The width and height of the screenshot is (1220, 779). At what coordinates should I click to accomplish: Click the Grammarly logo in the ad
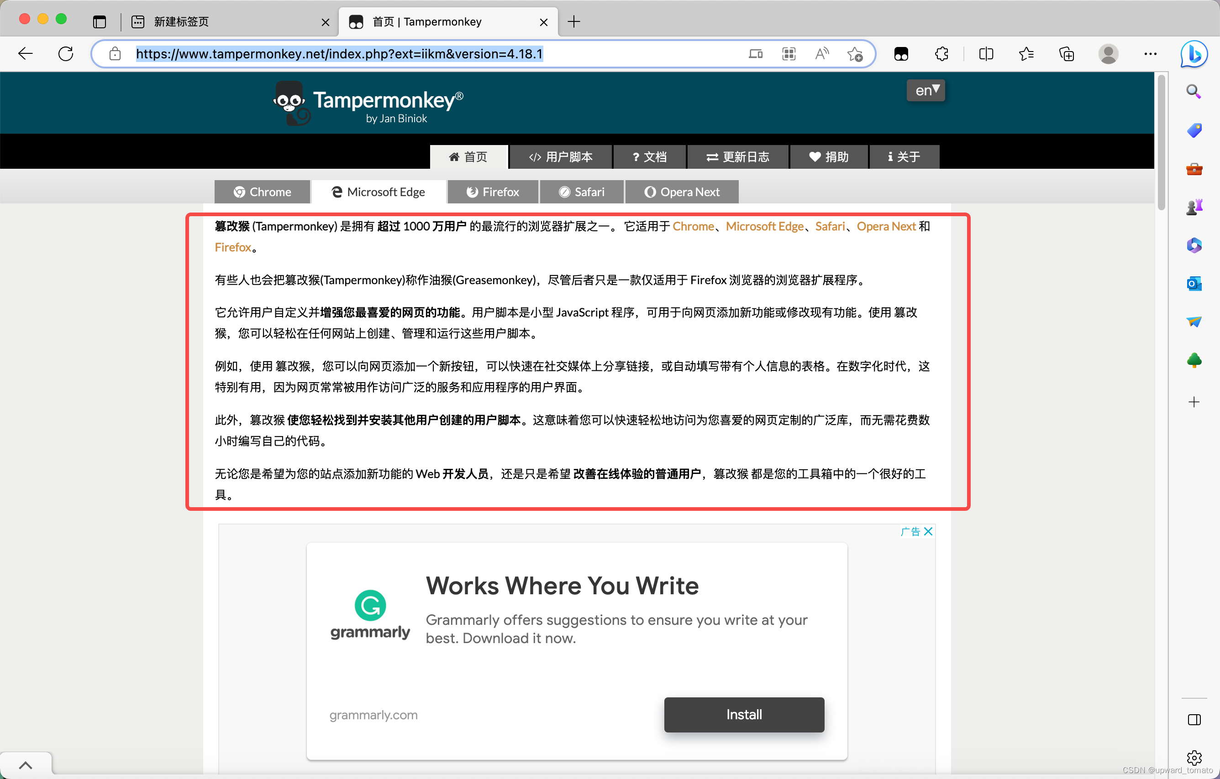coord(370,614)
